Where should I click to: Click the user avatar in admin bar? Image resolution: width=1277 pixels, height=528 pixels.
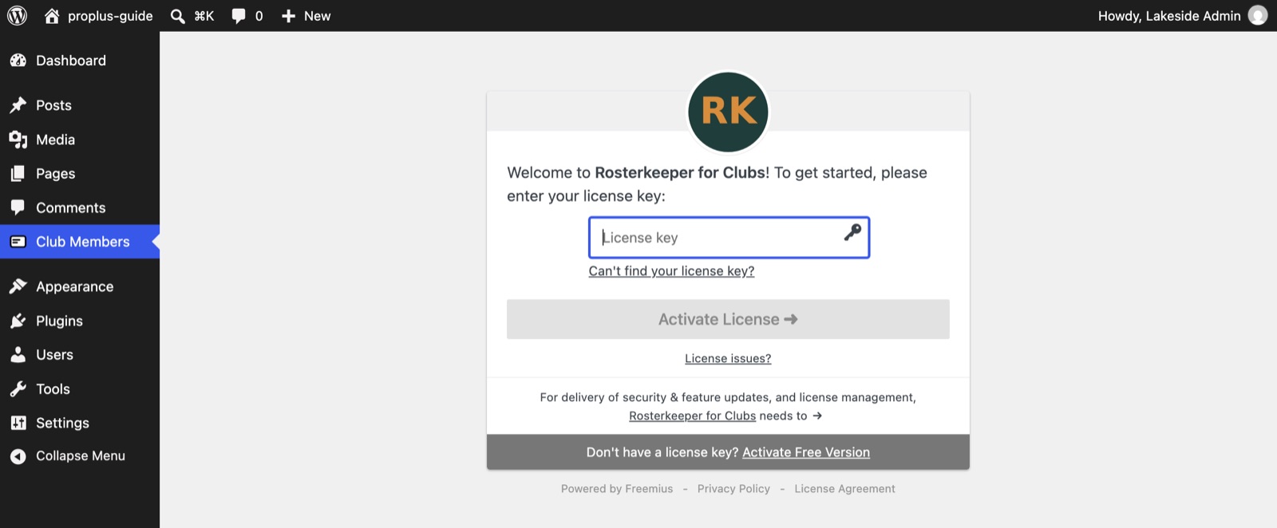pos(1258,15)
